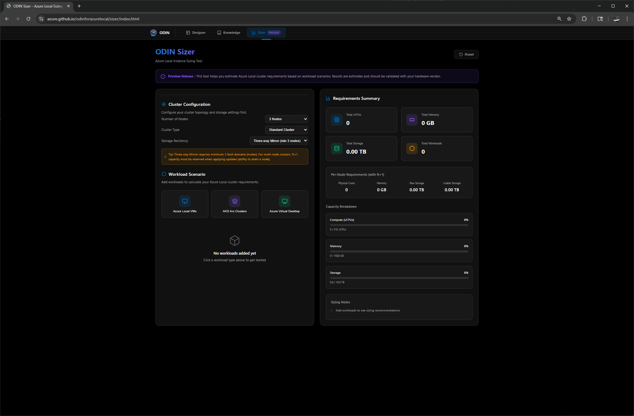Click the Total Storage database icon
The width and height of the screenshot is (634, 416).
[337, 149]
